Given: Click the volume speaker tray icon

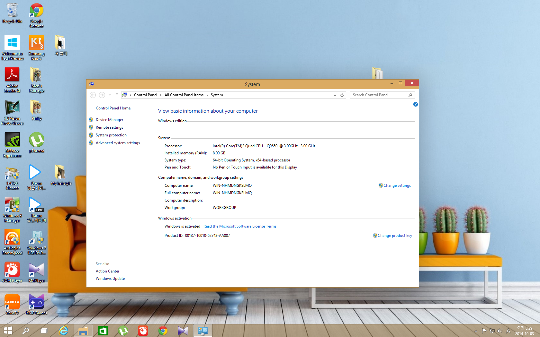Looking at the screenshot, I should (x=500, y=331).
